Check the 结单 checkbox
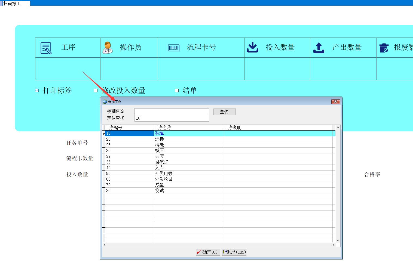Viewport: 413px width, 263px height. (177, 91)
